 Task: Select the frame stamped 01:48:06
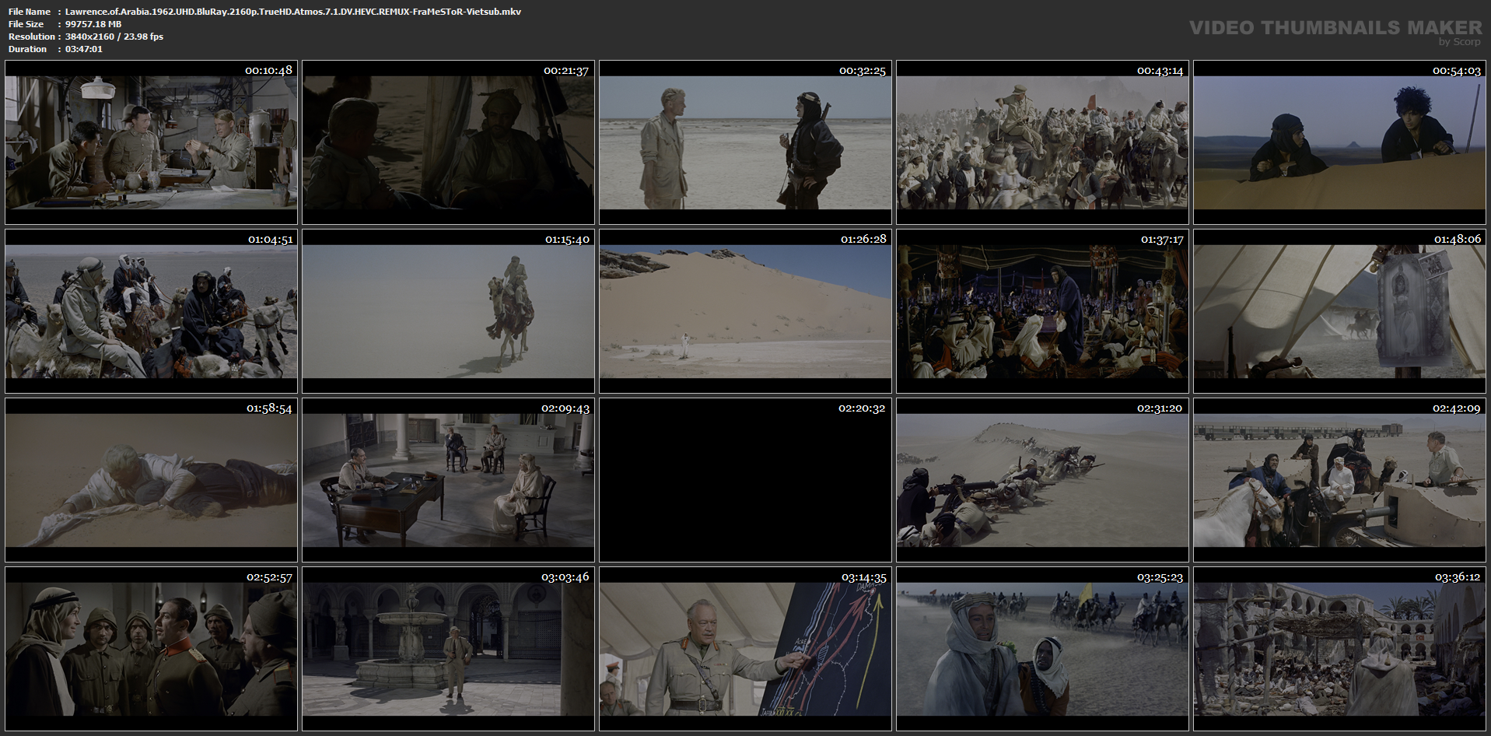click(x=1339, y=311)
